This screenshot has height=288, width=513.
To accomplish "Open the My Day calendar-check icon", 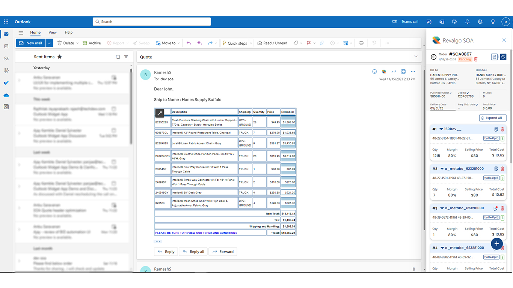I will click(454, 22).
